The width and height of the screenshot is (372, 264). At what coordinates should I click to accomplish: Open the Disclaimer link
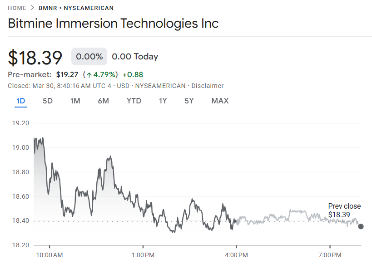207,86
